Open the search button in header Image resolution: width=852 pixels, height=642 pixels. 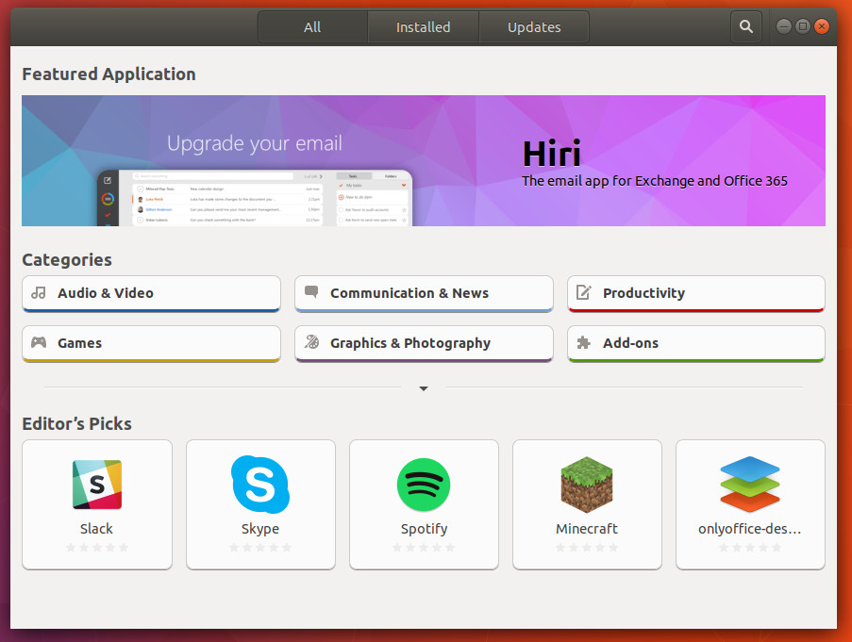(x=746, y=26)
